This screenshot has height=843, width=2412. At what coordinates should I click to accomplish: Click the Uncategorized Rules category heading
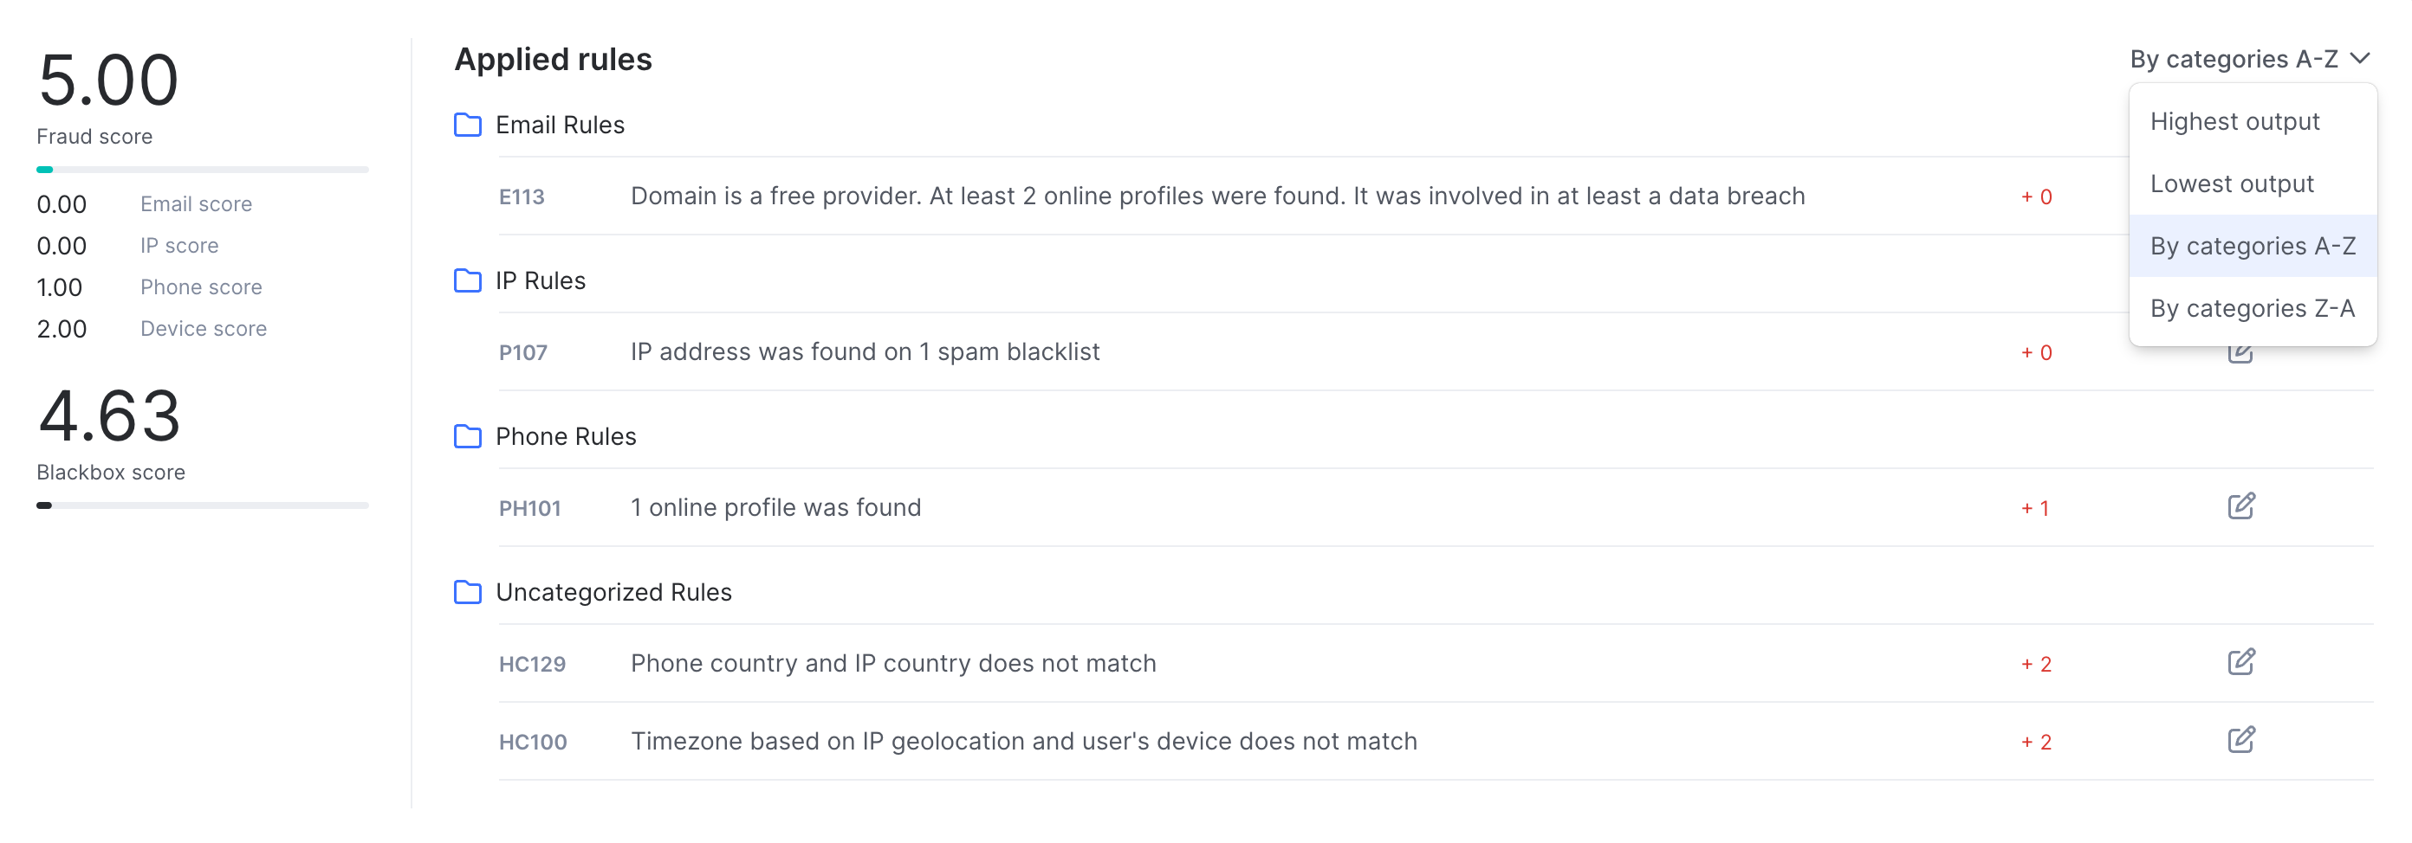click(x=613, y=592)
